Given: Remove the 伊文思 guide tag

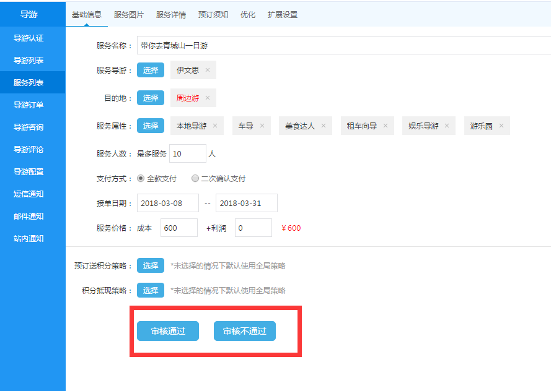Looking at the screenshot, I should [208, 71].
